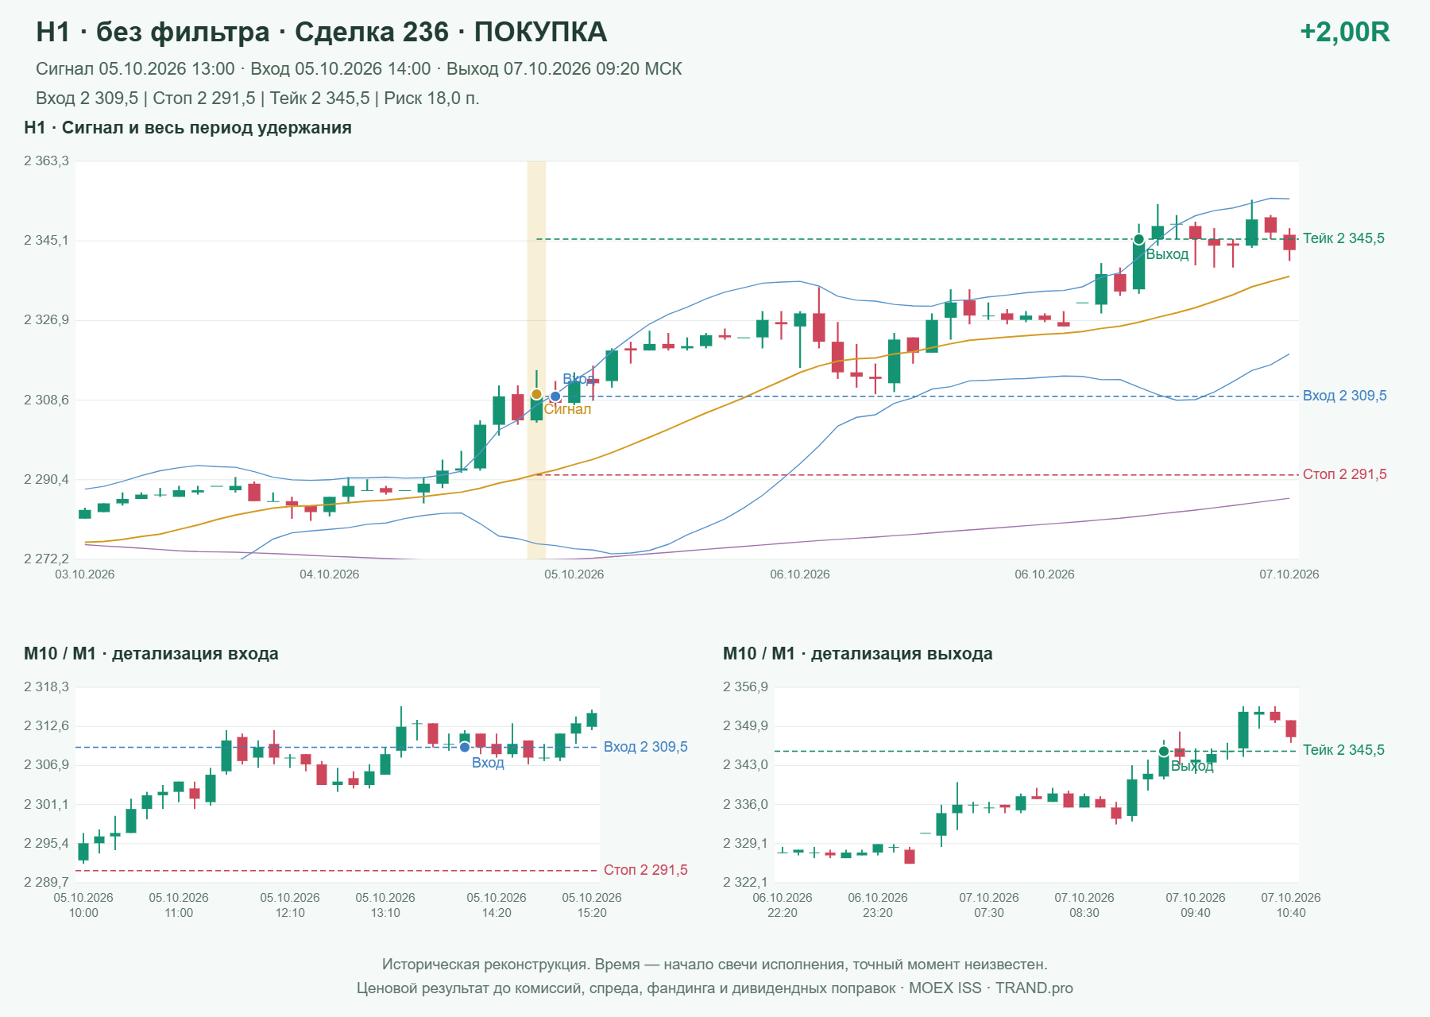Click the 05.10.2026 date label on H1 chart
This screenshot has width=1430, height=1017.
(574, 574)
